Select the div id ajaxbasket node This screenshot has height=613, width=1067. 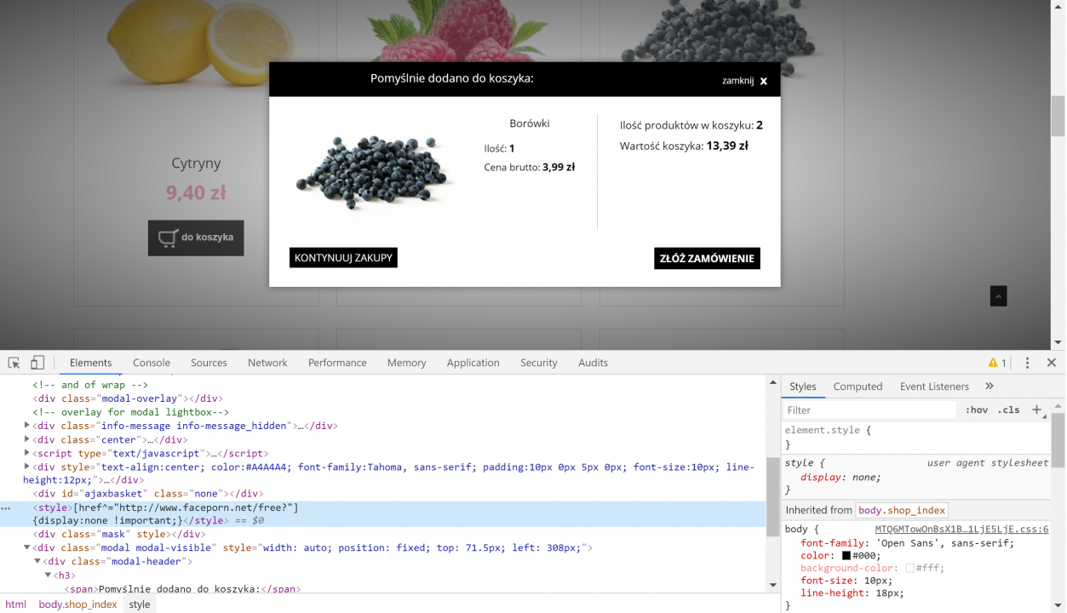coord(147,494)
